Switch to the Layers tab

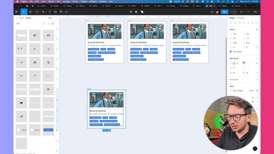click(x=21, y=18)
